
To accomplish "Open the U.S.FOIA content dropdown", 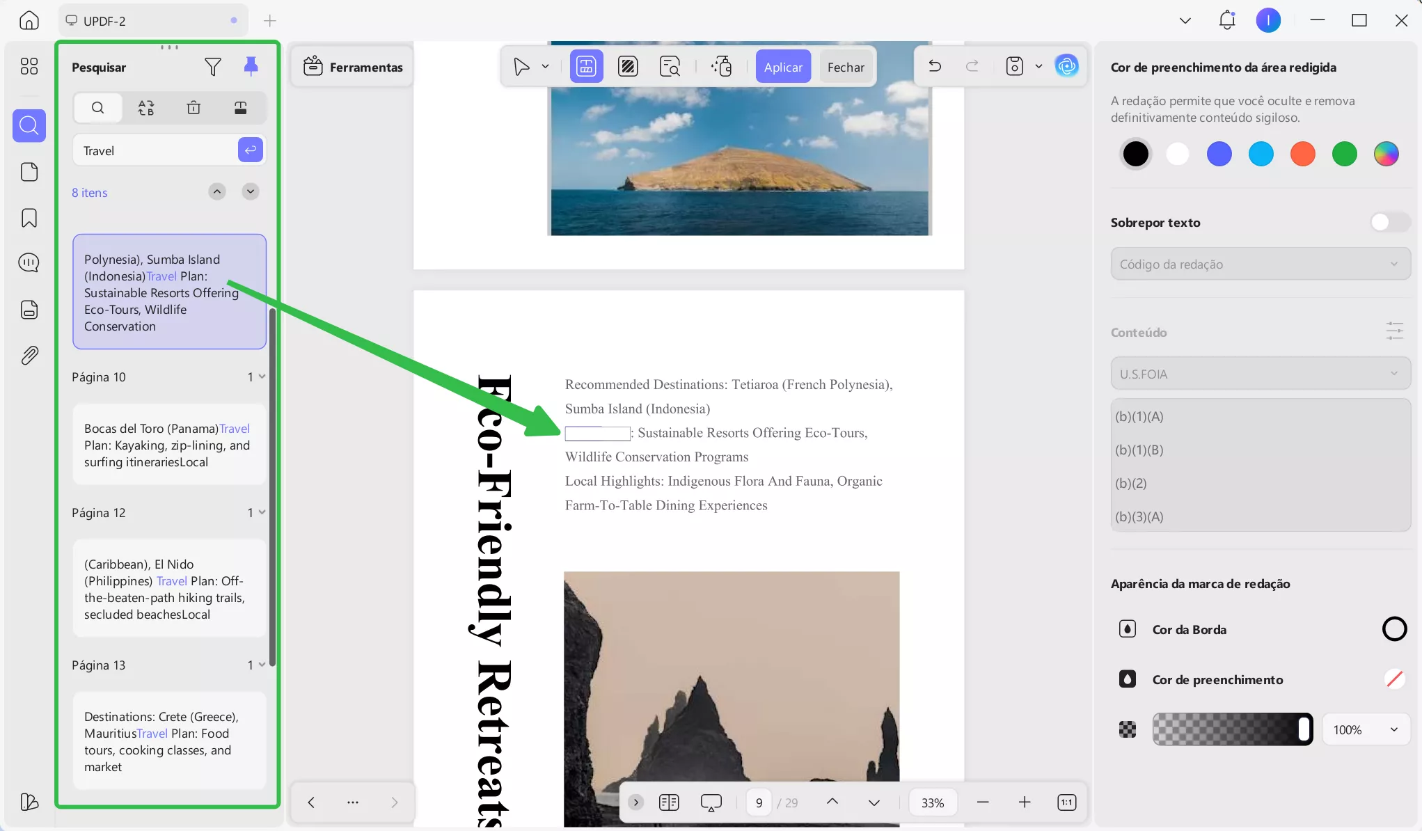I will [x=1260, y=374].
